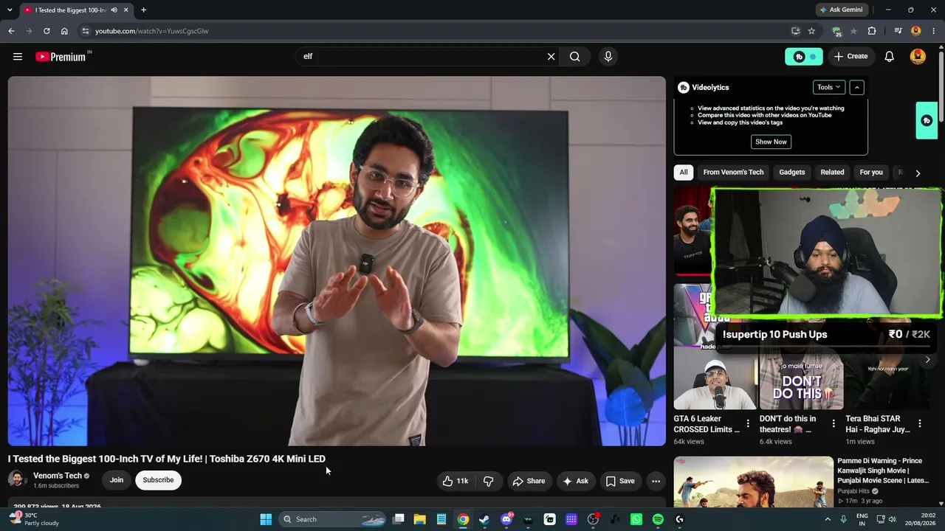Bookmark this tab with star

point(811,31)
